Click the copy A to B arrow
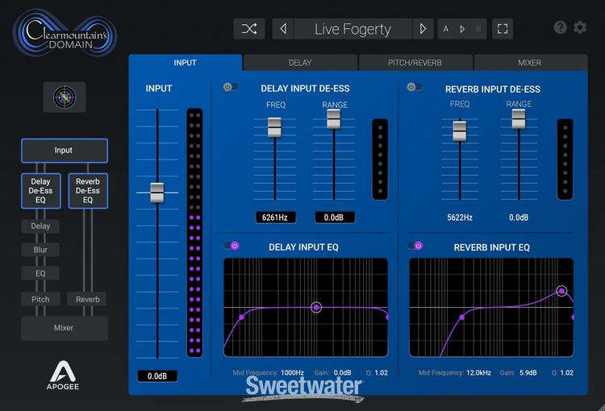Image resolution: width=605 pixels, height=411 pixels. pos(462,29)
